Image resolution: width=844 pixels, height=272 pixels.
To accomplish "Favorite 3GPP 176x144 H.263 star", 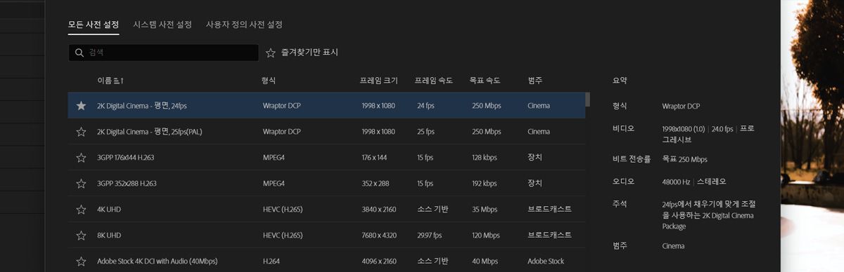I will pyautogui.click(x=81, y=158).
